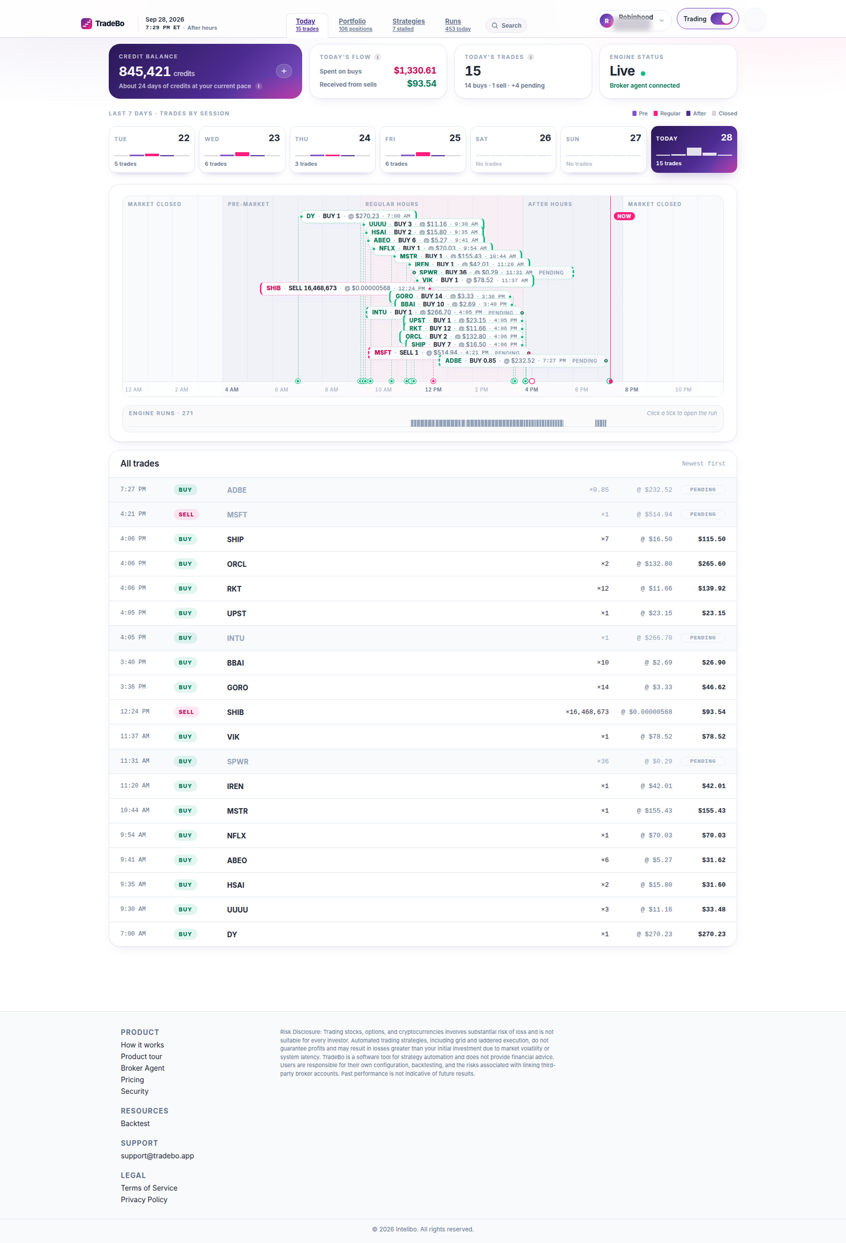Focus the Search field
The image size is (846, 1243).
click(x=506, y=26)
